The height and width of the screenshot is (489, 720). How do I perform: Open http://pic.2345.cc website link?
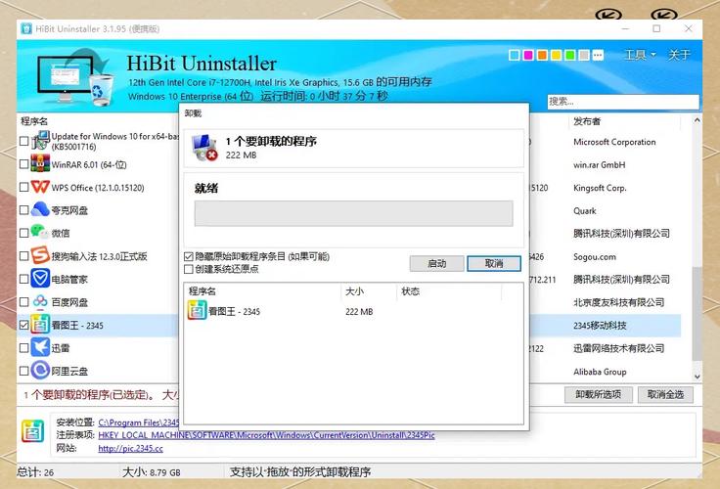(x=130, y=448)
